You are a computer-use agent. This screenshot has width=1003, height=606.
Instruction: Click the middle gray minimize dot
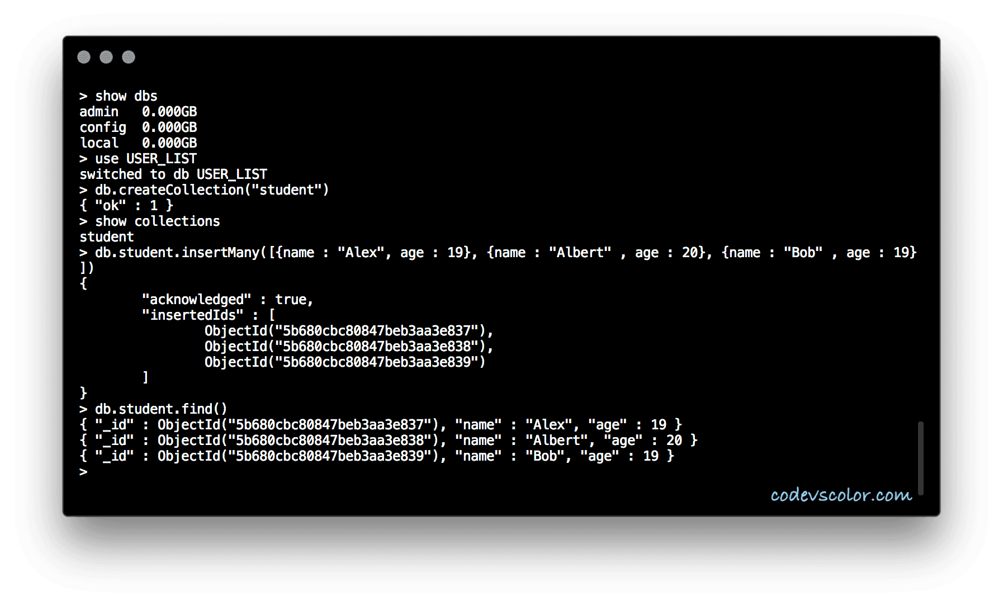106,57
